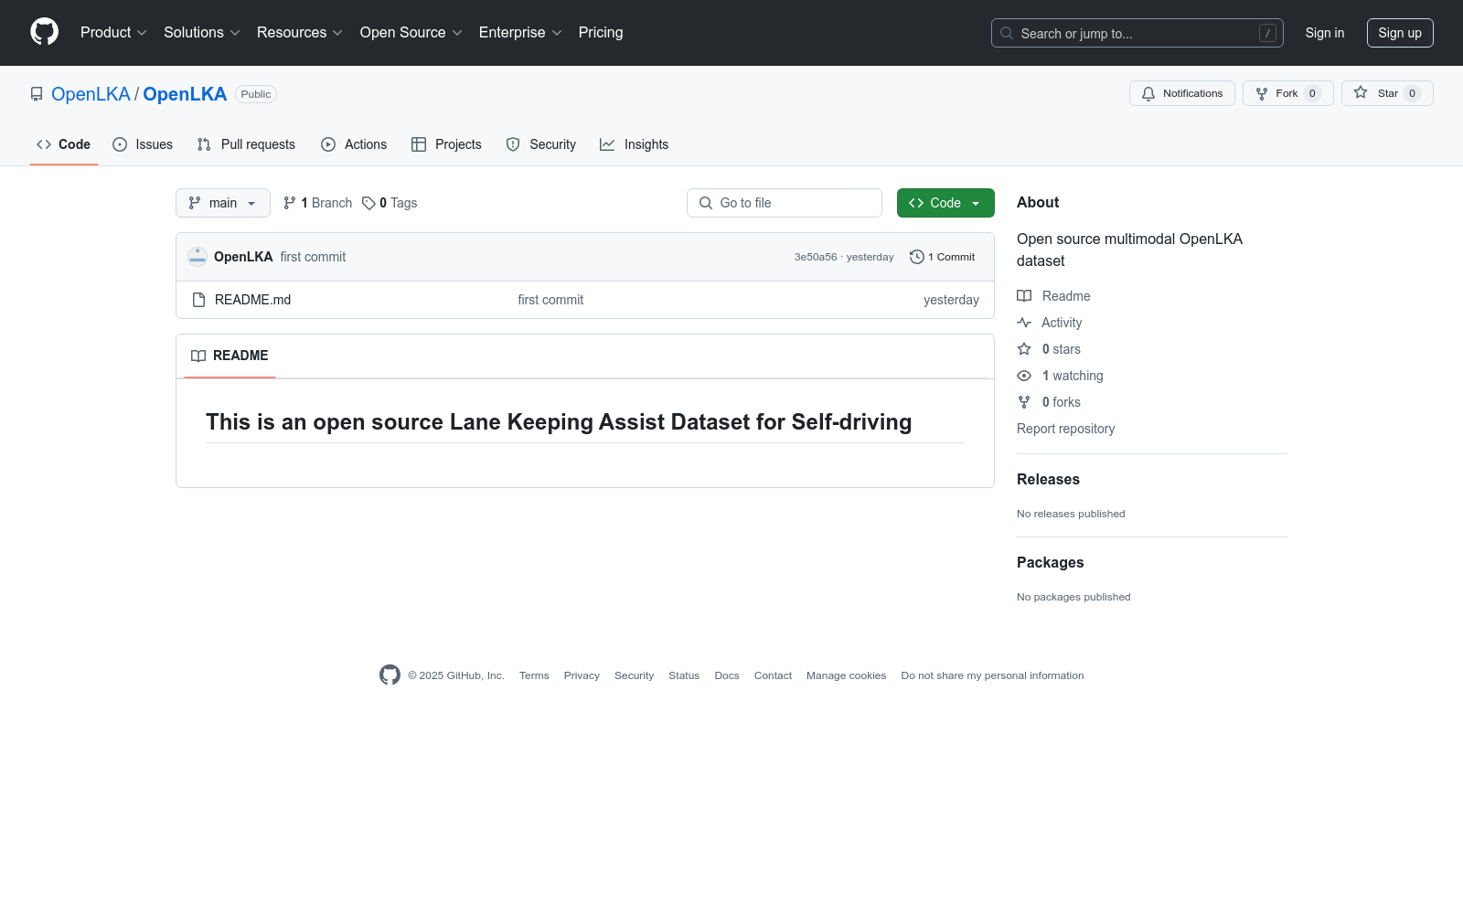Click the Go to file search field
Image resolution: width=1463 pixels, height=914 pixels.
785,203
